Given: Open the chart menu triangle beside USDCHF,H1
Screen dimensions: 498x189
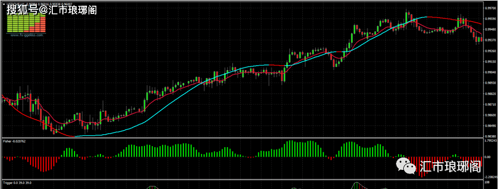Looking at the screenshot, I should pyautogui.click(x=3, y=4).
